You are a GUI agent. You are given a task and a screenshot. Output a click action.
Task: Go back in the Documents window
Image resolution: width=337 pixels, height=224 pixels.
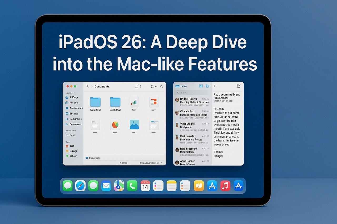tap(88, 86)
